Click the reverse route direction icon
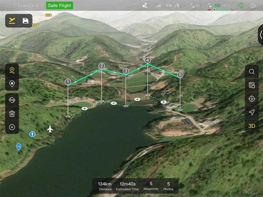The height and width of the screenshot is (197, 263). [12, 100]
